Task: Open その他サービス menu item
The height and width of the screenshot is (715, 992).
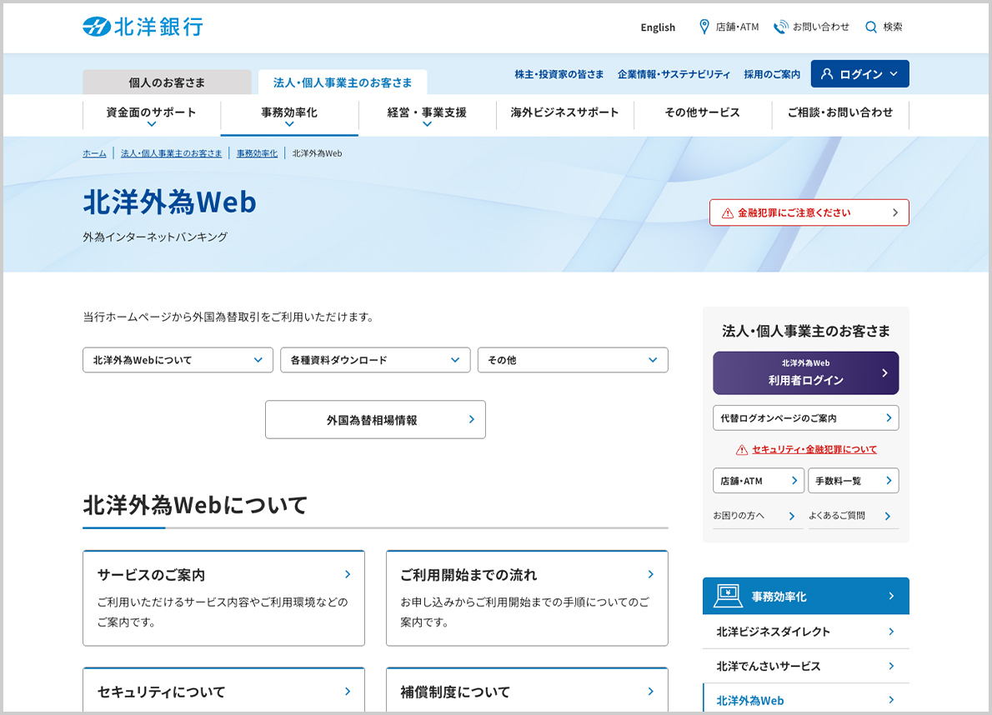Action: [702, 112]
